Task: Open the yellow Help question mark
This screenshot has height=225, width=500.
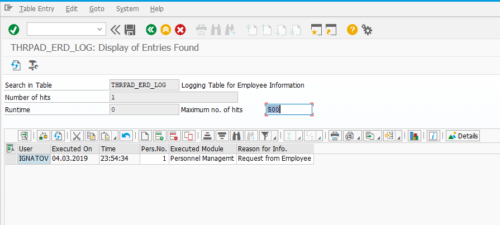Action: 352,30
